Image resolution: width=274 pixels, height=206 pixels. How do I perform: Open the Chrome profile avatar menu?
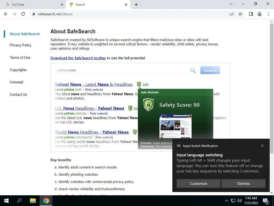click(260, 14)
